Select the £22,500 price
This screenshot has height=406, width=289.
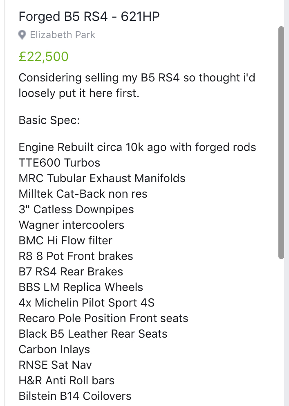[x=44, y=56]
